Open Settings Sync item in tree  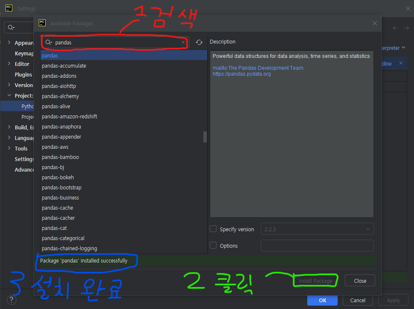click(x=24, y=159)
